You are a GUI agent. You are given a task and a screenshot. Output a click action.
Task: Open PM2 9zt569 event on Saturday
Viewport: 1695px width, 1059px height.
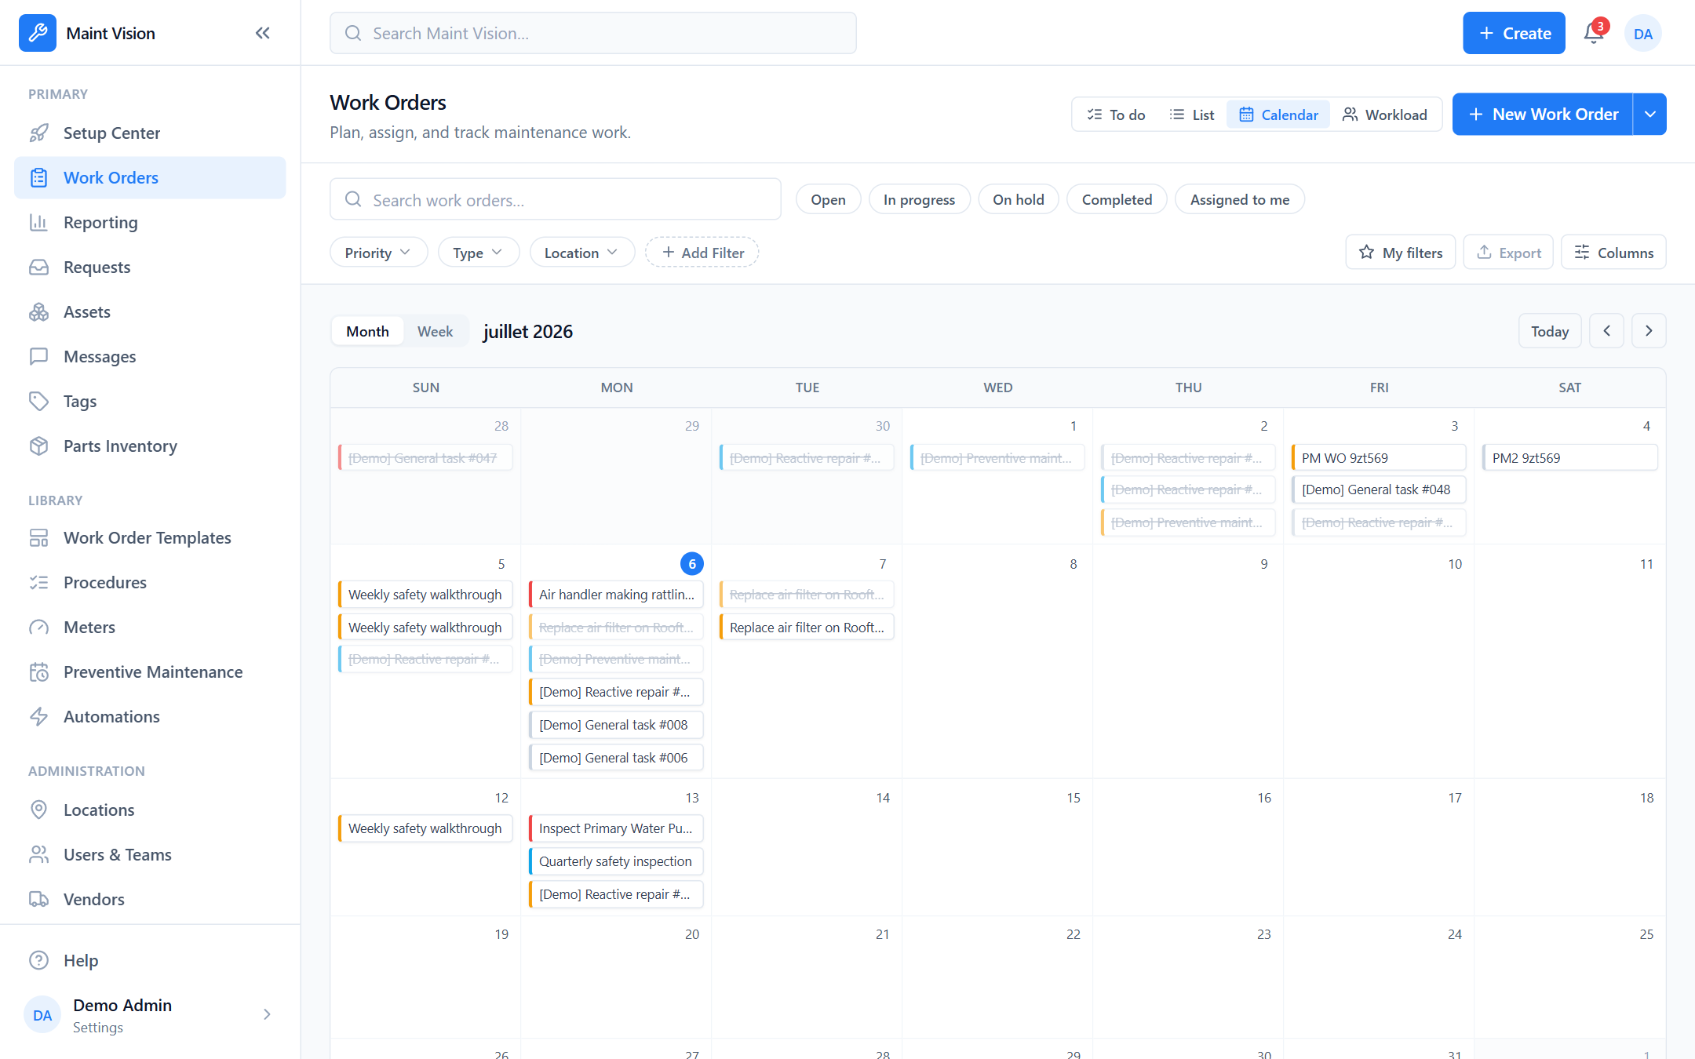tap(1569, 458)
